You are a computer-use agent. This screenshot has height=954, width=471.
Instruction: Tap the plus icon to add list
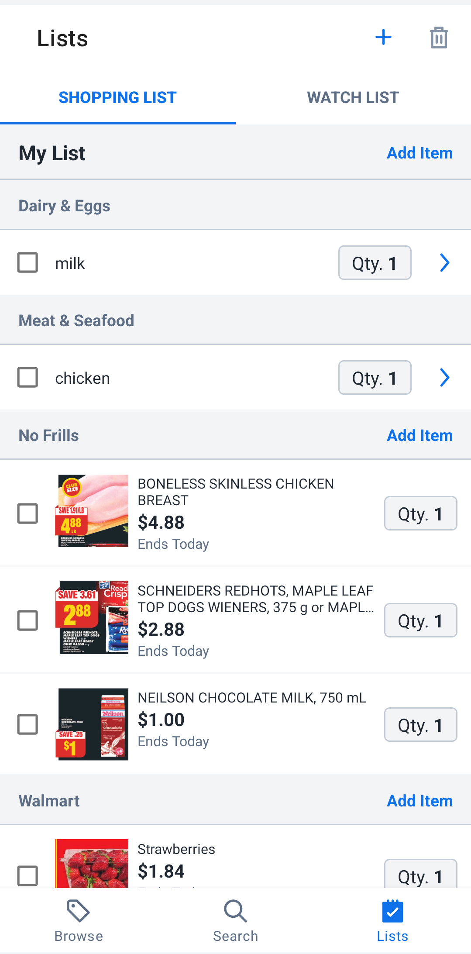383,37
